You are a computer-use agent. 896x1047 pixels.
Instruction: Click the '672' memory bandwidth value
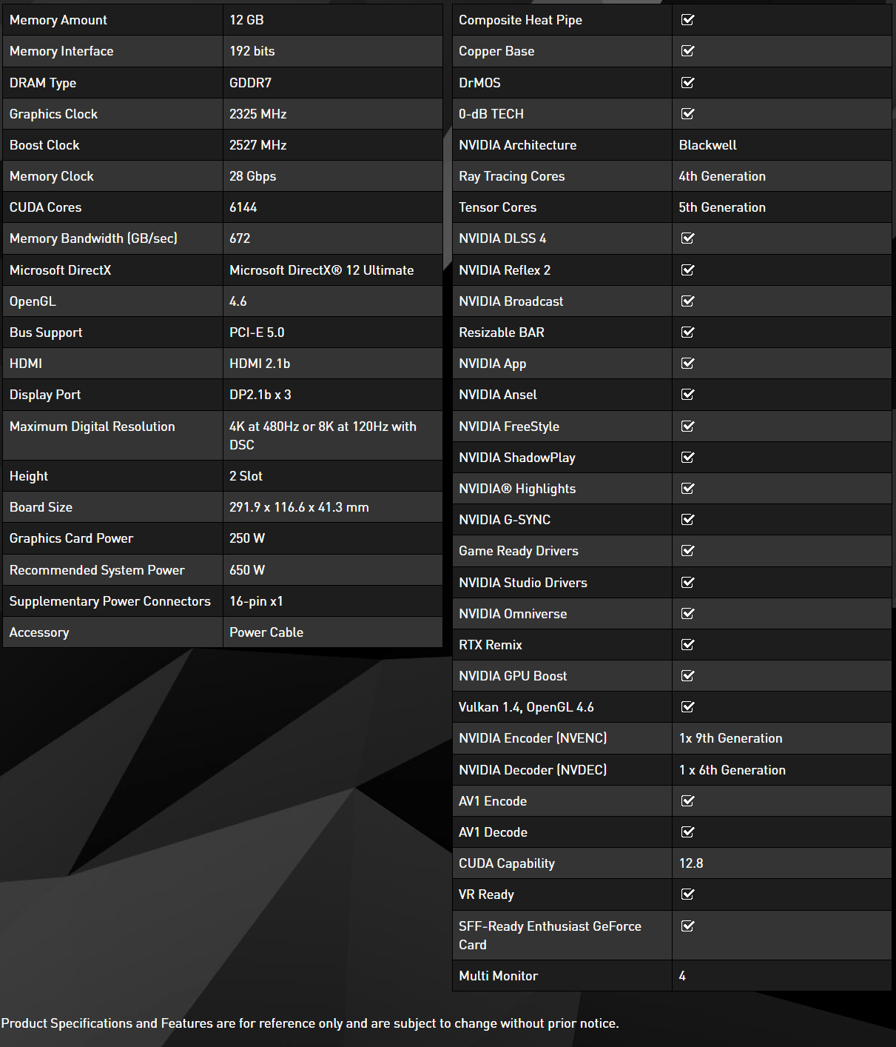[240, 238]
